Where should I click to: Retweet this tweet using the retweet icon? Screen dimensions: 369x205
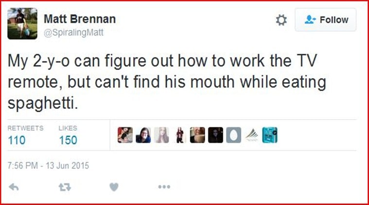click(x=64, y=187)
